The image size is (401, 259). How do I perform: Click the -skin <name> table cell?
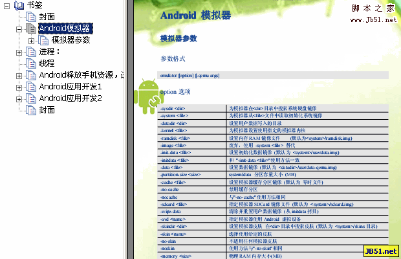pyautogui.click(x=192, y=234)
